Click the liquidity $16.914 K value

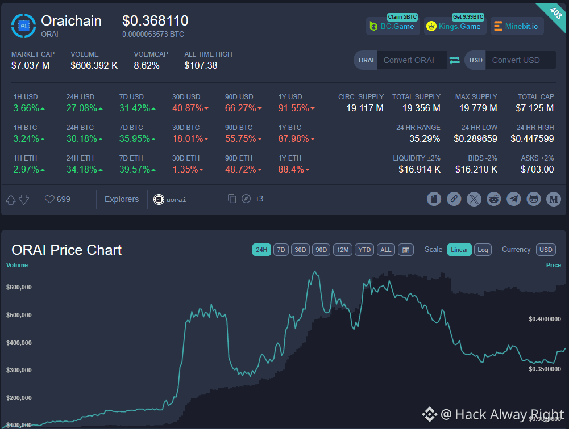pyautogui.click(x=420, y=169)
